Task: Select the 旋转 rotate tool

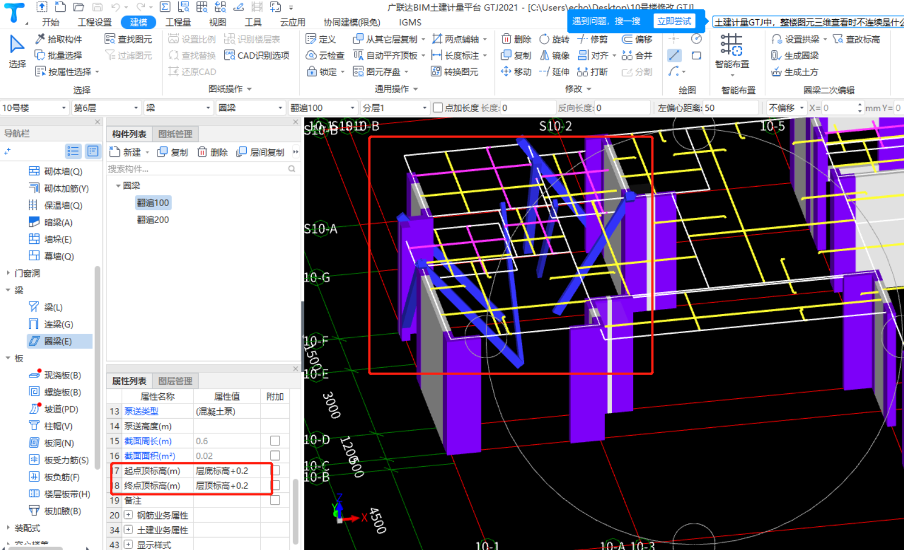Action: [x=554, y=39]
